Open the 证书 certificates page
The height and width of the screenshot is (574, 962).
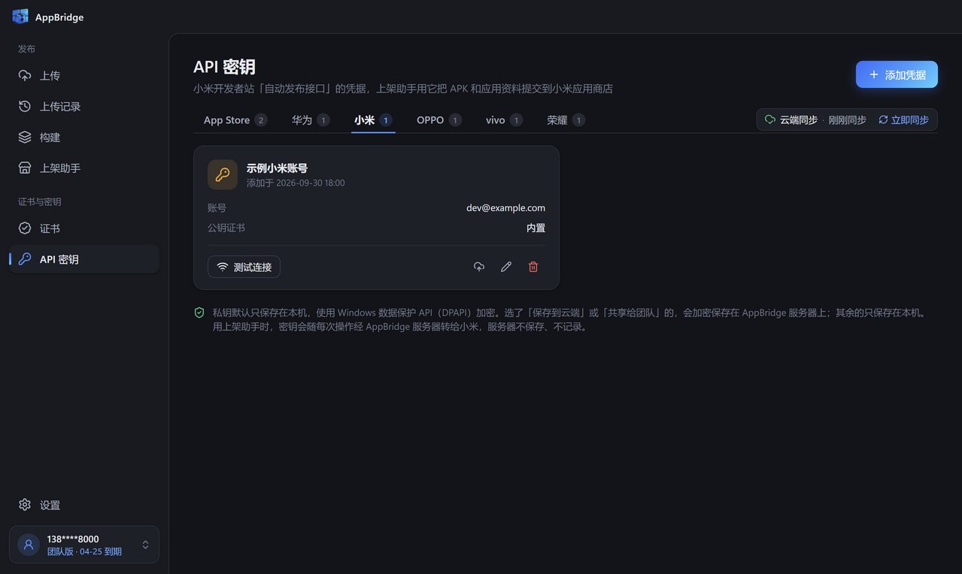(x=84, y=228)
